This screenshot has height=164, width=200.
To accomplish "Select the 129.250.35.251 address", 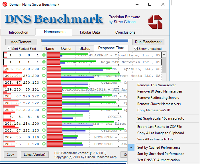I will pos(22,89).
